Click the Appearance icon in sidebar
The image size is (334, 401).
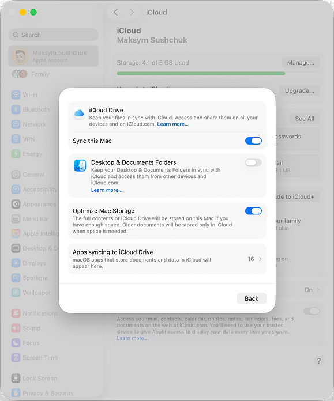pos(16,205)
